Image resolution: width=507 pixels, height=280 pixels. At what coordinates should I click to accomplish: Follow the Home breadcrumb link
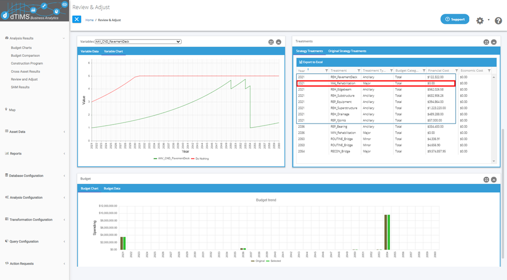tap(89, 20)
